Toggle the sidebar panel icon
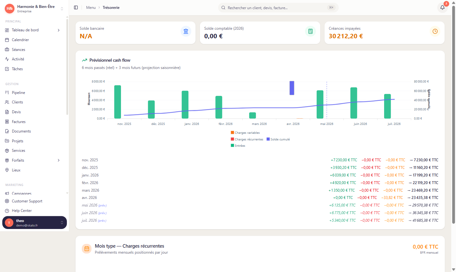The image size is (456, 272). (x=76, y=8)
